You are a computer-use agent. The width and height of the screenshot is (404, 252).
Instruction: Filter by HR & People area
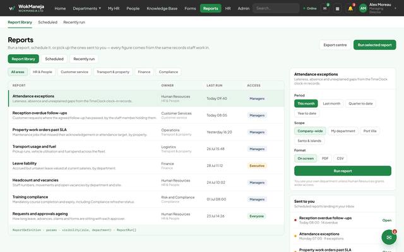click(42, 72)
